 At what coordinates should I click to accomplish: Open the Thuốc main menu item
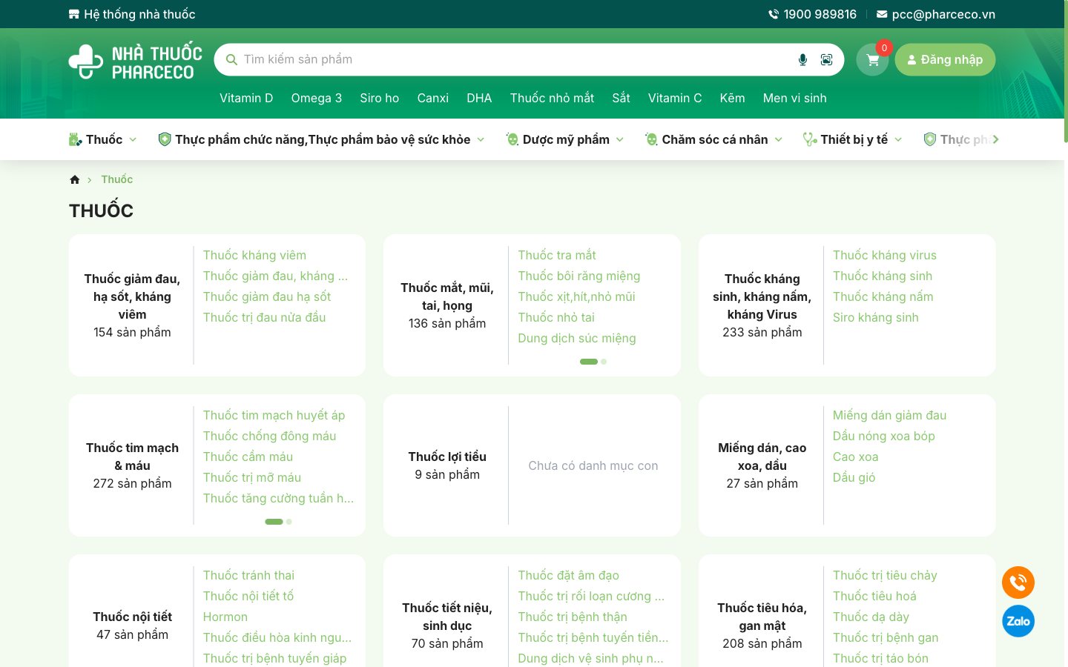[x=104, y=139]
